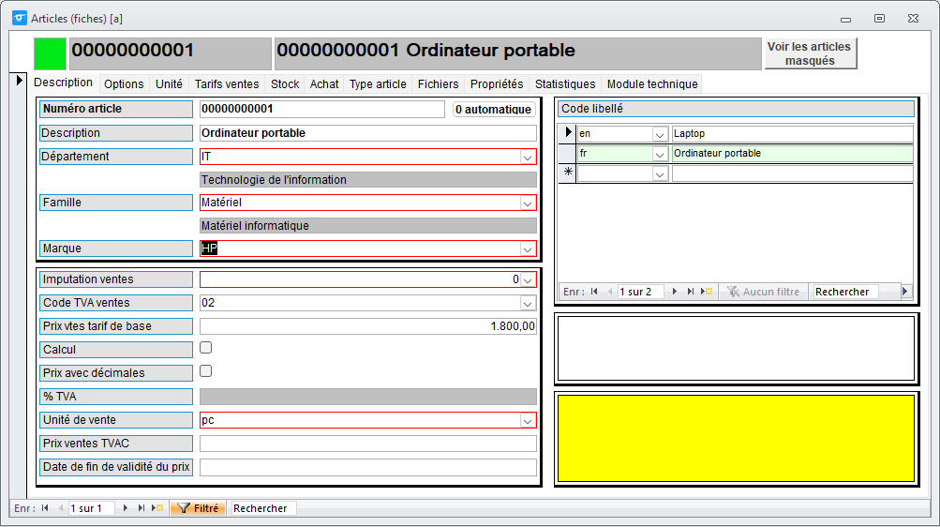
Task: Click the Description field 'Ordinateur portable'
Action: [368, 133]
